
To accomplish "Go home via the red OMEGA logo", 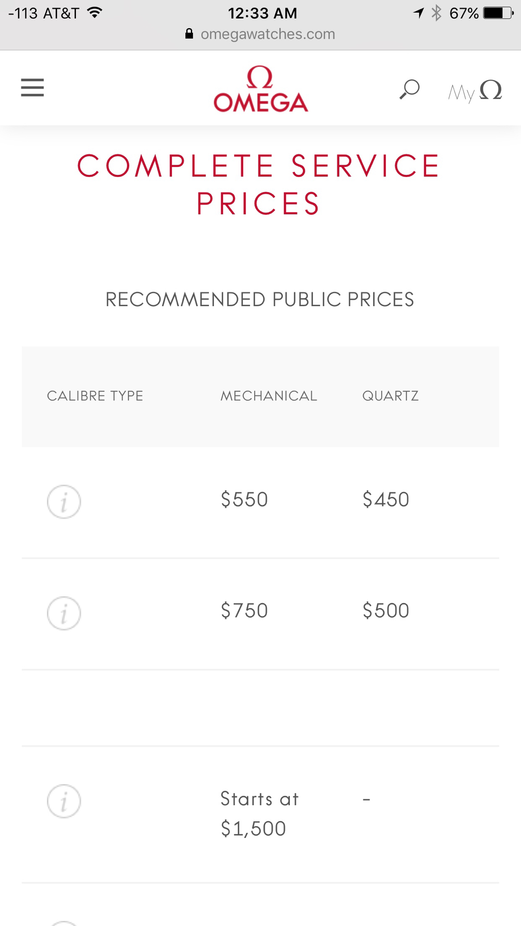I will (260, 90).
